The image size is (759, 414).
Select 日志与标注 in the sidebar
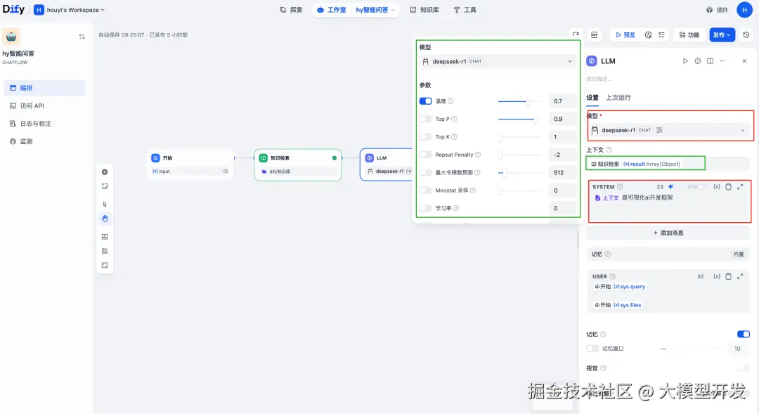[x=44, y=124]
